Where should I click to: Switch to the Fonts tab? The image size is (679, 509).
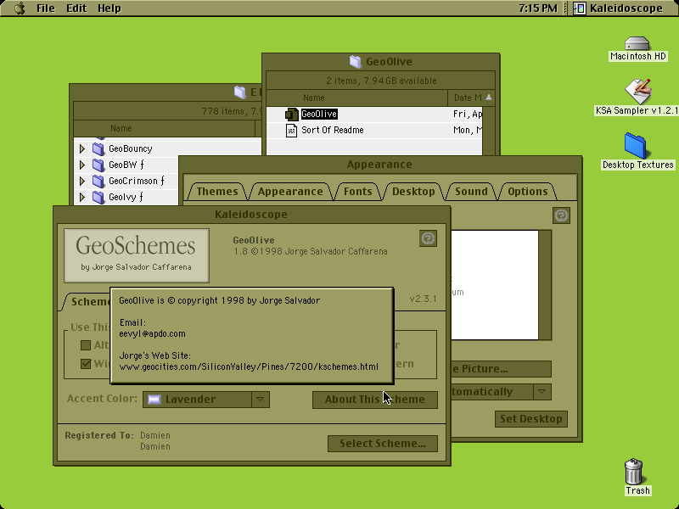(357, 192)
